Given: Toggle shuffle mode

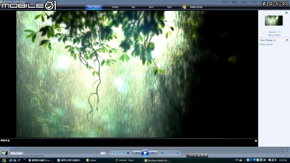Looking at the screenshot, I should [114, 153].
